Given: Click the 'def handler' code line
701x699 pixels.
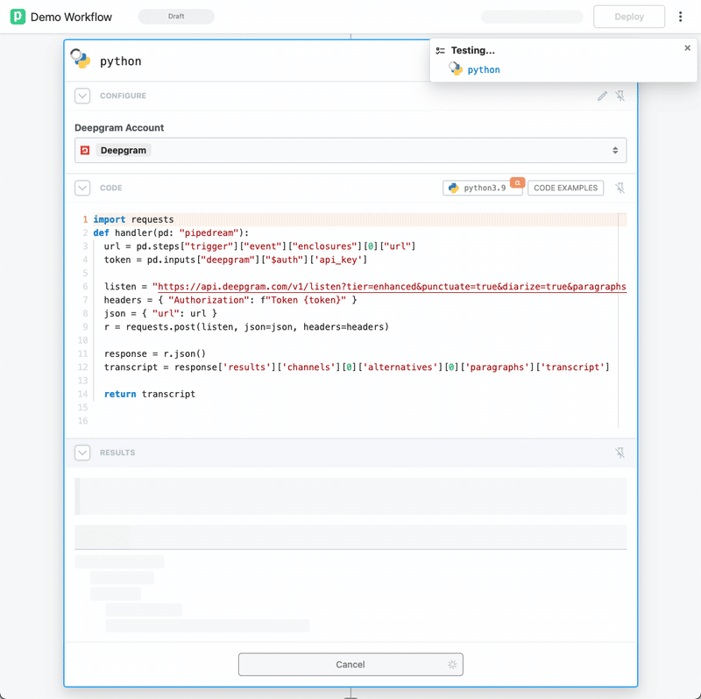Looking at the screenshot, I should click(x=171, y=232).
